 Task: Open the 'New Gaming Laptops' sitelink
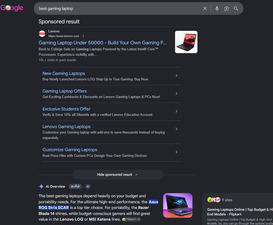[x=64, y=74]
